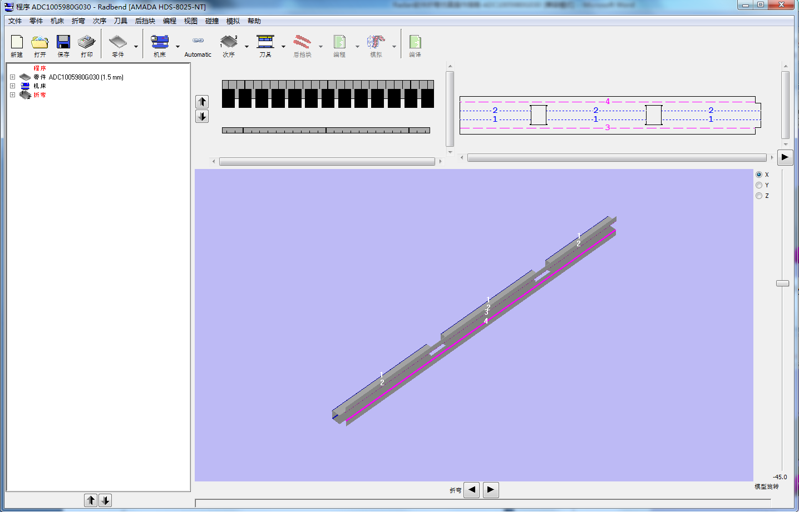Open the 编程 menu in menu bar
The width and height of the screenshot is (799, 512).
click(170, 21)
